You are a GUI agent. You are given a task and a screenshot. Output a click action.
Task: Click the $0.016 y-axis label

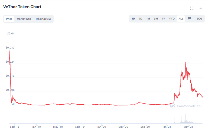click(x=10, y=76)
